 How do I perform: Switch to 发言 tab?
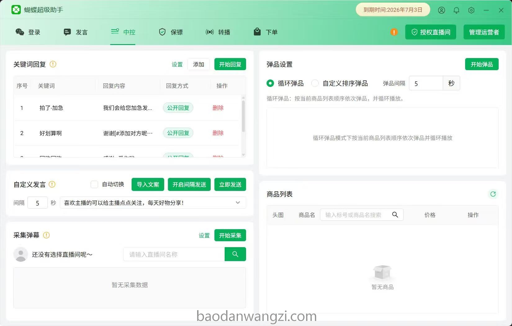coord(75,32)
